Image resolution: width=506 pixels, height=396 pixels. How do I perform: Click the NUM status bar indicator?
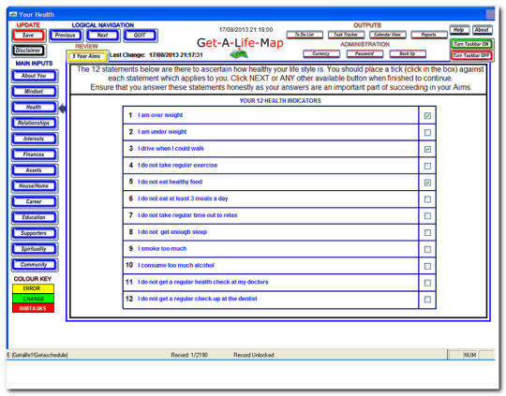(x=469, y=355)
